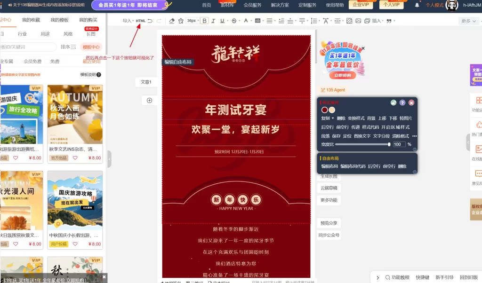The width and height of the screenshot is (482, 283).
Task: Click the undo arrow in the toolbar
Action: click(150, 21)
